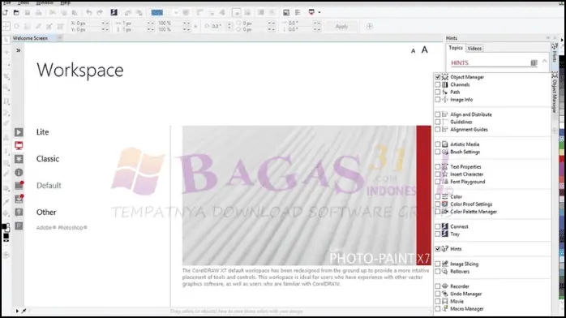566x318 pixels.
Task: Choose the Classic workspace option
Action: [48, 159]
